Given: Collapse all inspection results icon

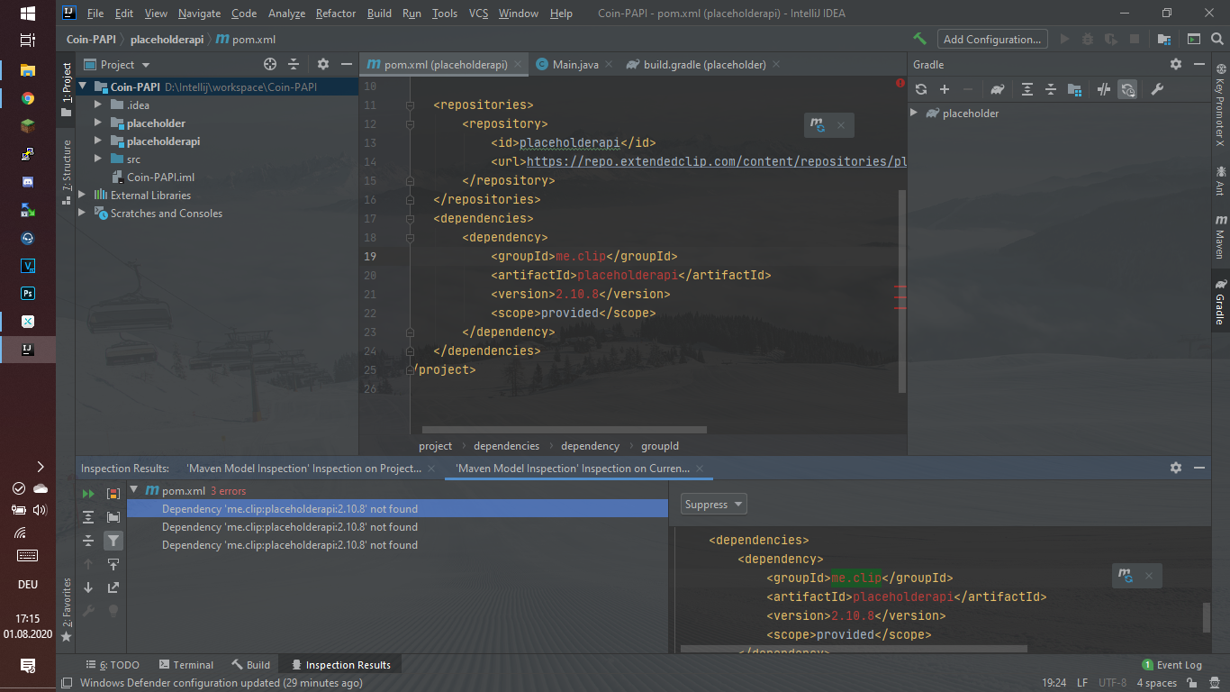Looking at the screenshot, I should pos(88,540).
